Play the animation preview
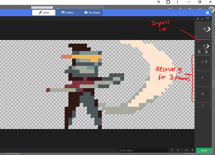Screen dimensions: 215x155 (x=198, y=19)
